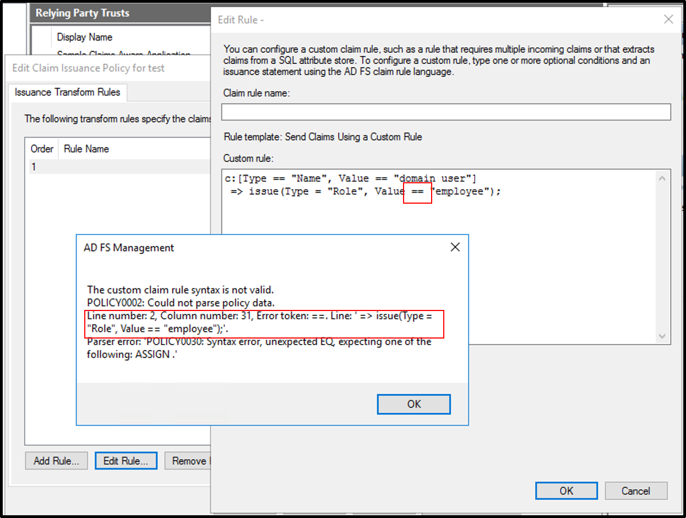The width and height of the screenshot is (686, 518).
Task: Click the custom rule scrollbar down arrow
Action: [x=662, y=336]
